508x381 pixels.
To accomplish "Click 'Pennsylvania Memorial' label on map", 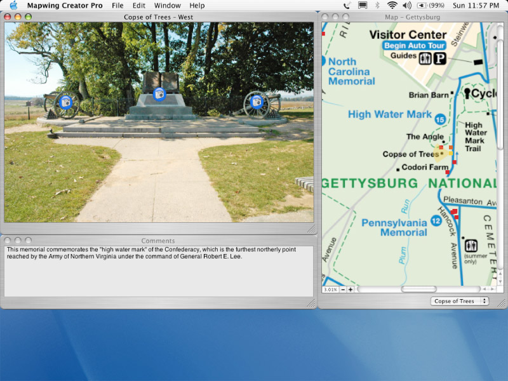I will [394, 227].
